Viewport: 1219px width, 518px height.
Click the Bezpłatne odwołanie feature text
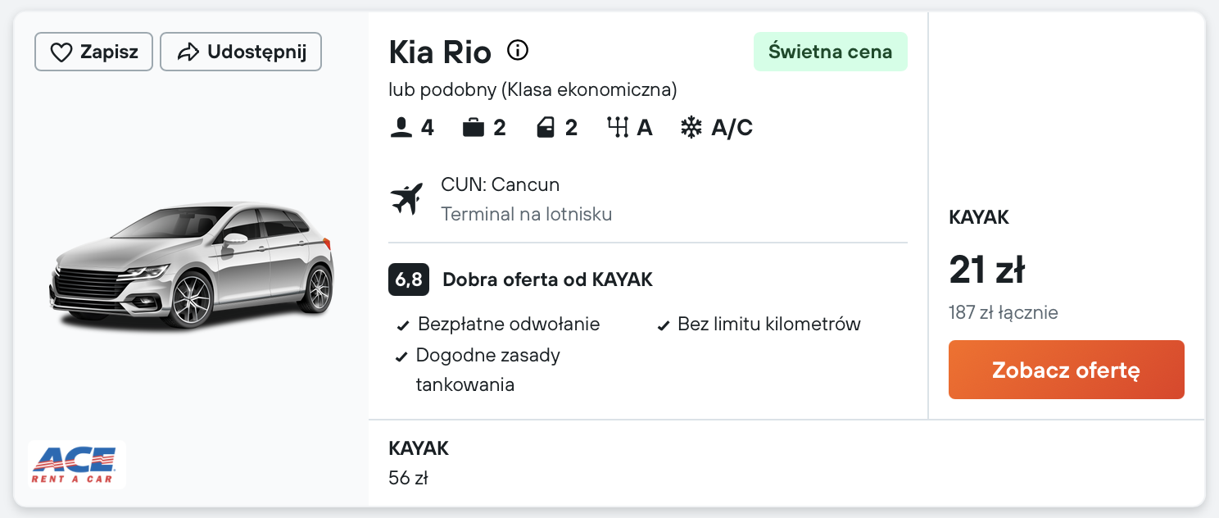509,325
